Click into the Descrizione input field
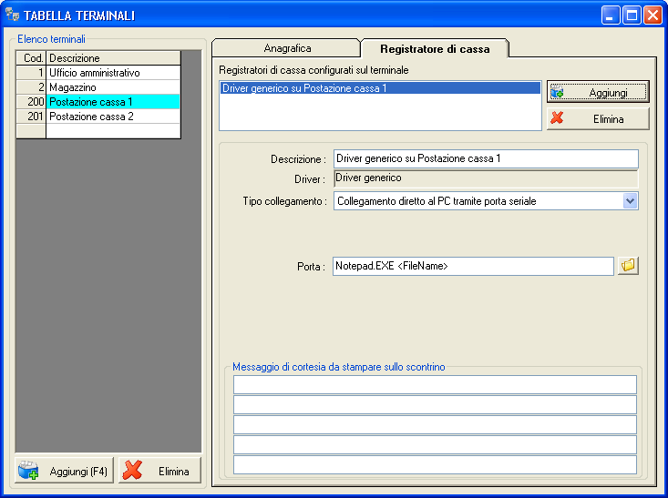Image resolution: width=668 pixels, height=498 pixels. pyautogui.click(x=486, y=158)
